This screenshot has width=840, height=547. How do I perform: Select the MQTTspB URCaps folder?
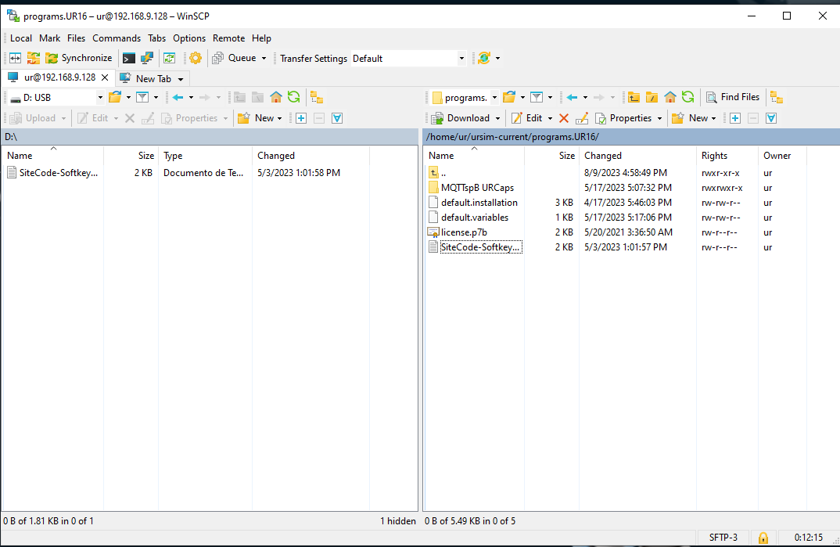click(477, 188)
